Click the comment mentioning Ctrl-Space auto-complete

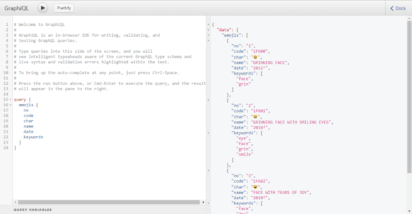(x=96, y=73)
